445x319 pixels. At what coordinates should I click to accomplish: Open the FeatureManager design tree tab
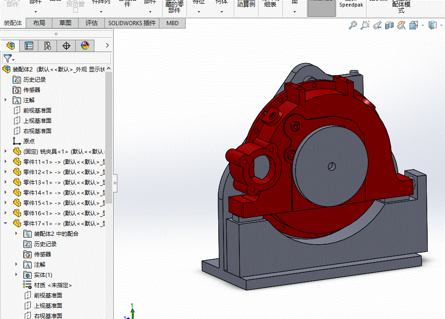[10, 45]
